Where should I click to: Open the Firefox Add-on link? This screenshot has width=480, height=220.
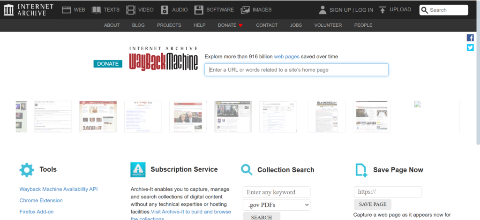(37, 212)
